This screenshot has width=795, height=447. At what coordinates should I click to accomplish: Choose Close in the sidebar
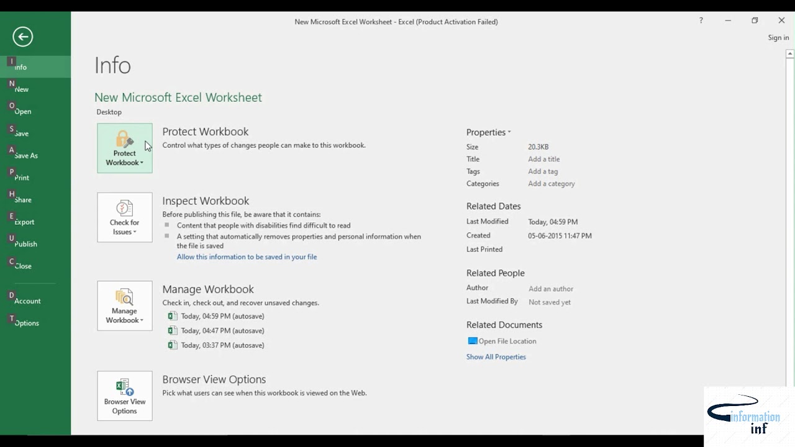(35, 266)
